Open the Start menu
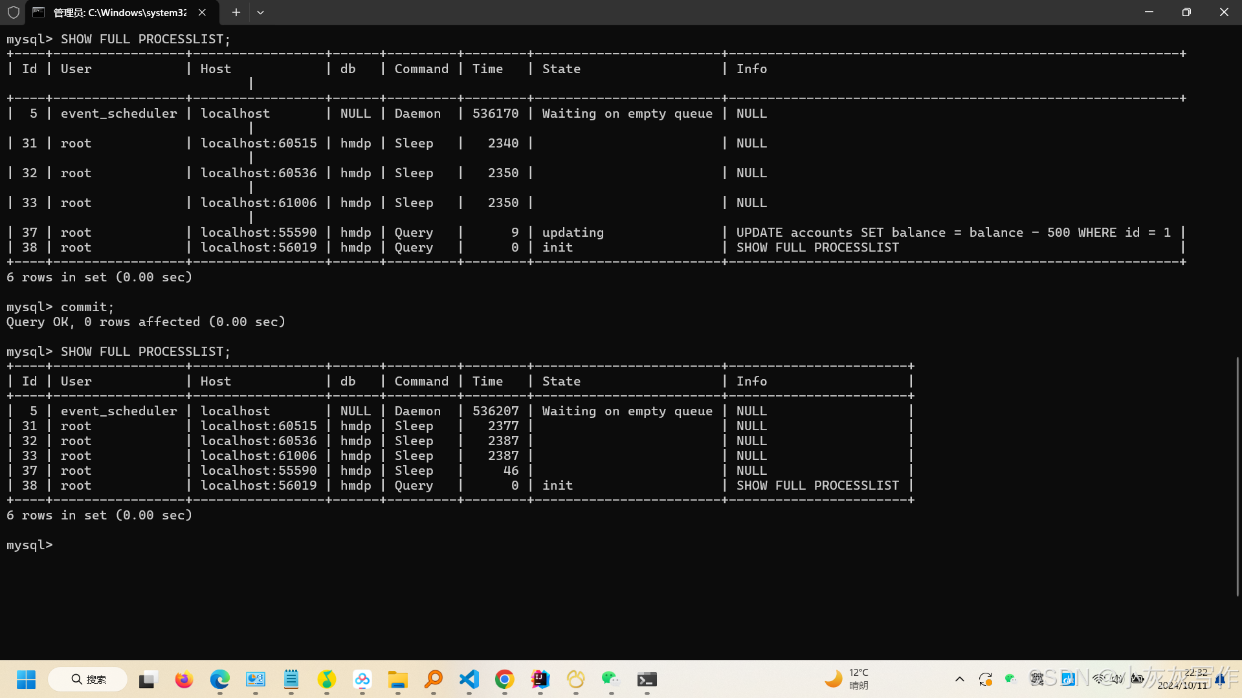The image size is (1242, 698). tap(26, 679)
